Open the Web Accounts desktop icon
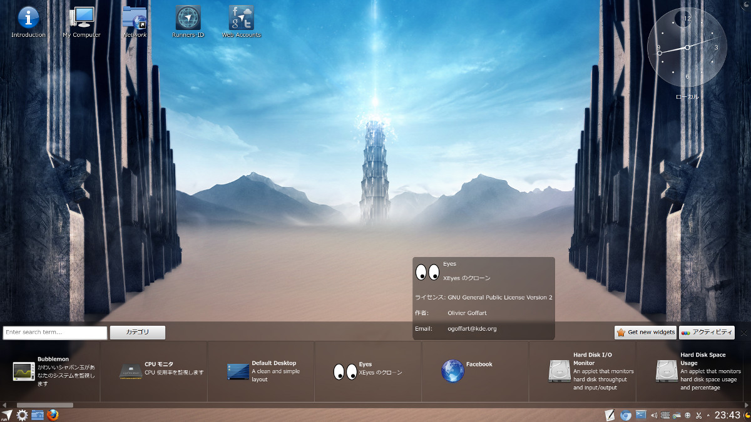This screenshot has width=751, height=422. click(242, 22)
